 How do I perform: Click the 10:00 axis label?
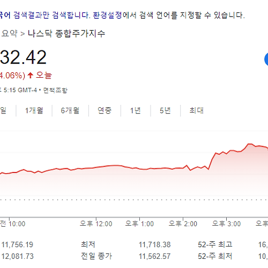(x=17, y=224)
